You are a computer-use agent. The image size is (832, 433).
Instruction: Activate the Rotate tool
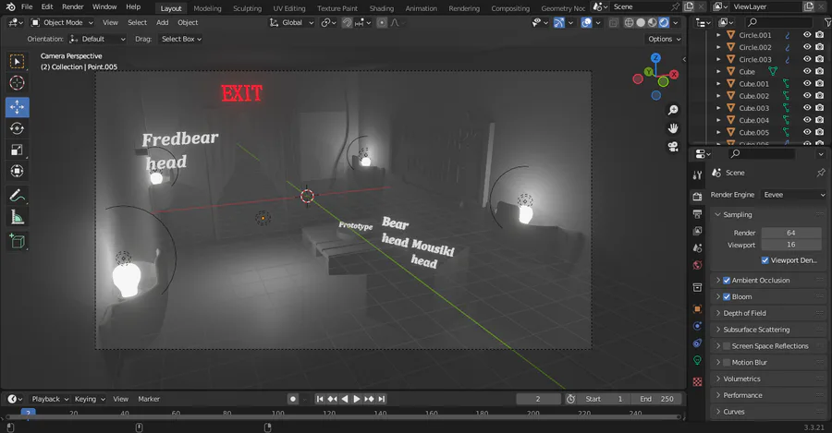(x=17, y=128)
